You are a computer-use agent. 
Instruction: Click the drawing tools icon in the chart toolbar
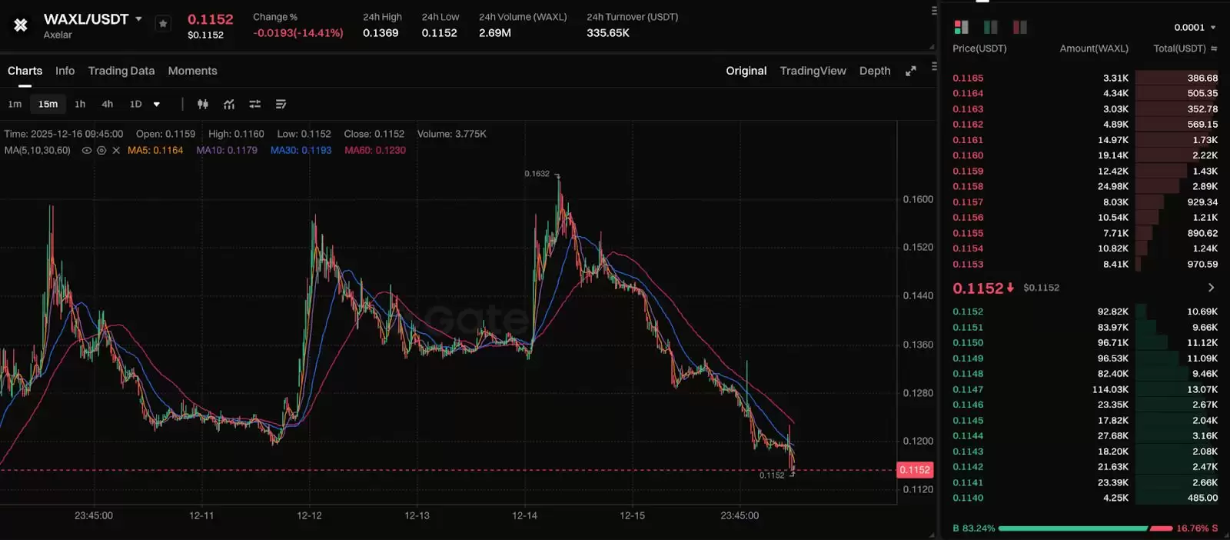click(281, 104)
